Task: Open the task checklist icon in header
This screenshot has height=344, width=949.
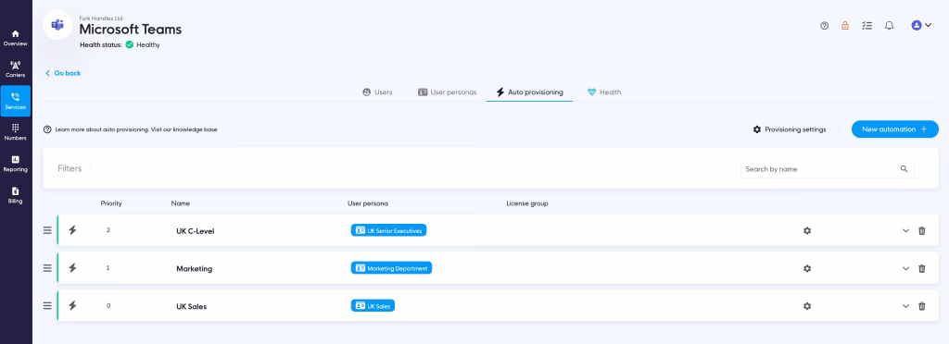Action: (x=867, y=25)
